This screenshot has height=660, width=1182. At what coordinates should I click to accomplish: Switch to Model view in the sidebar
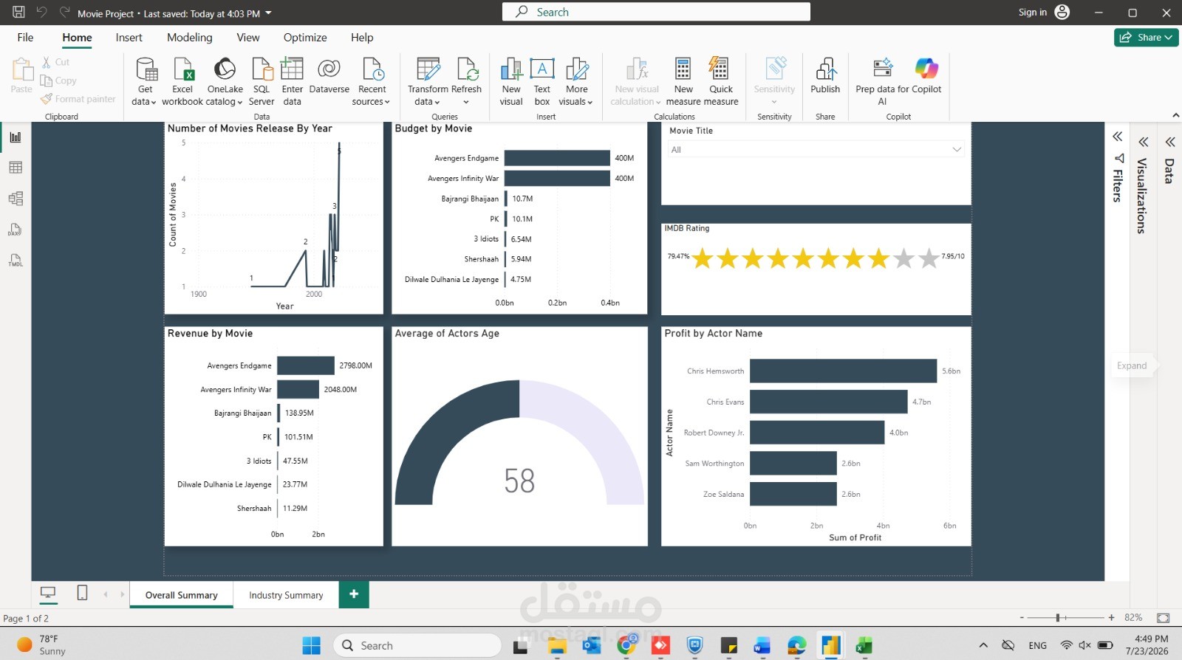[16, 199]
